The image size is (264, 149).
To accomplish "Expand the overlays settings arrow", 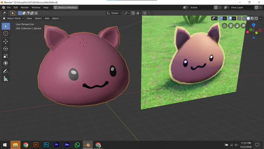I will [x=234, y=18].
